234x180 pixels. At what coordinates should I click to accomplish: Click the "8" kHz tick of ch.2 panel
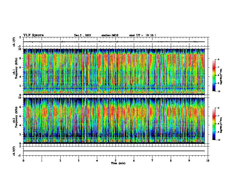click(x=21, y=107)
